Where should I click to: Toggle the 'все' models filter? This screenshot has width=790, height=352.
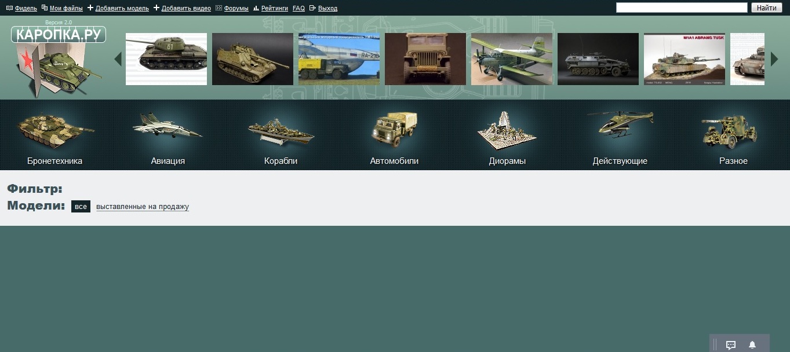[81, 207]
